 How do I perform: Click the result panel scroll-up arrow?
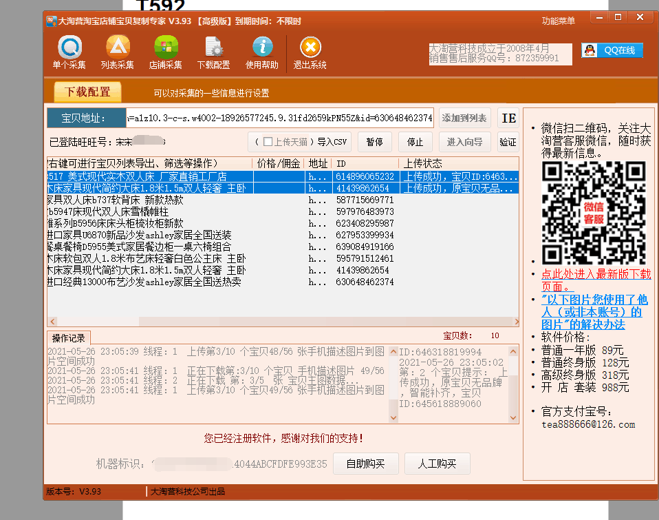click(512, 351)
